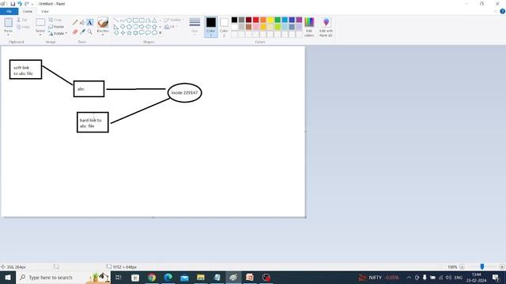Pick the purple color swatch

[x=299, y=20]
